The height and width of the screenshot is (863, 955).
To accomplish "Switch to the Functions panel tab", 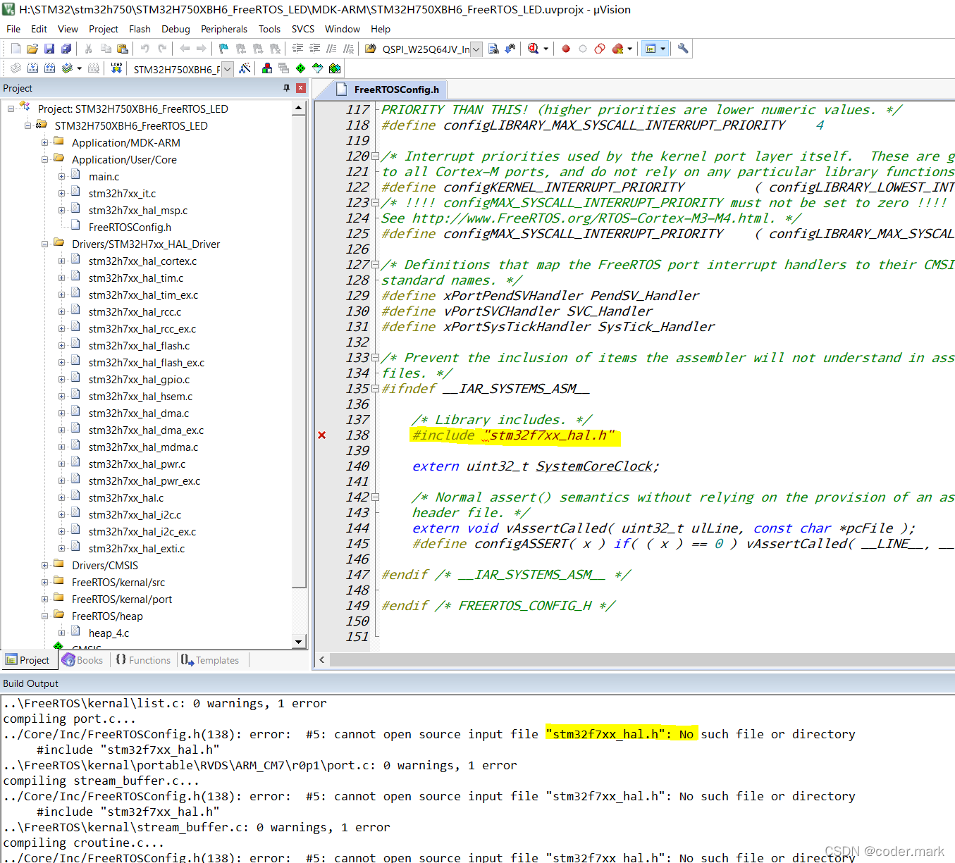I will pyautogui.click(x=143, y=660).
